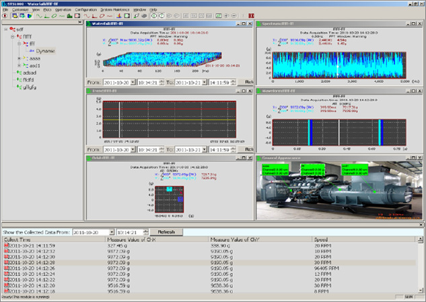Open the collected data date dropdown
This screenshot has width=426, height=302.
pos(111,231)
